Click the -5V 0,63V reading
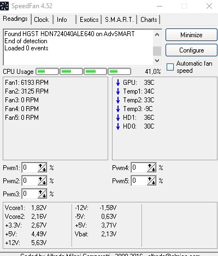 pyautogui.click(x=96, y=217)
